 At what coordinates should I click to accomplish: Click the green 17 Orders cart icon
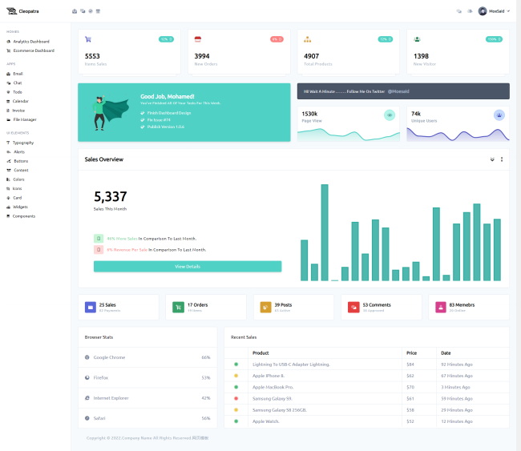tap(178, 307)
